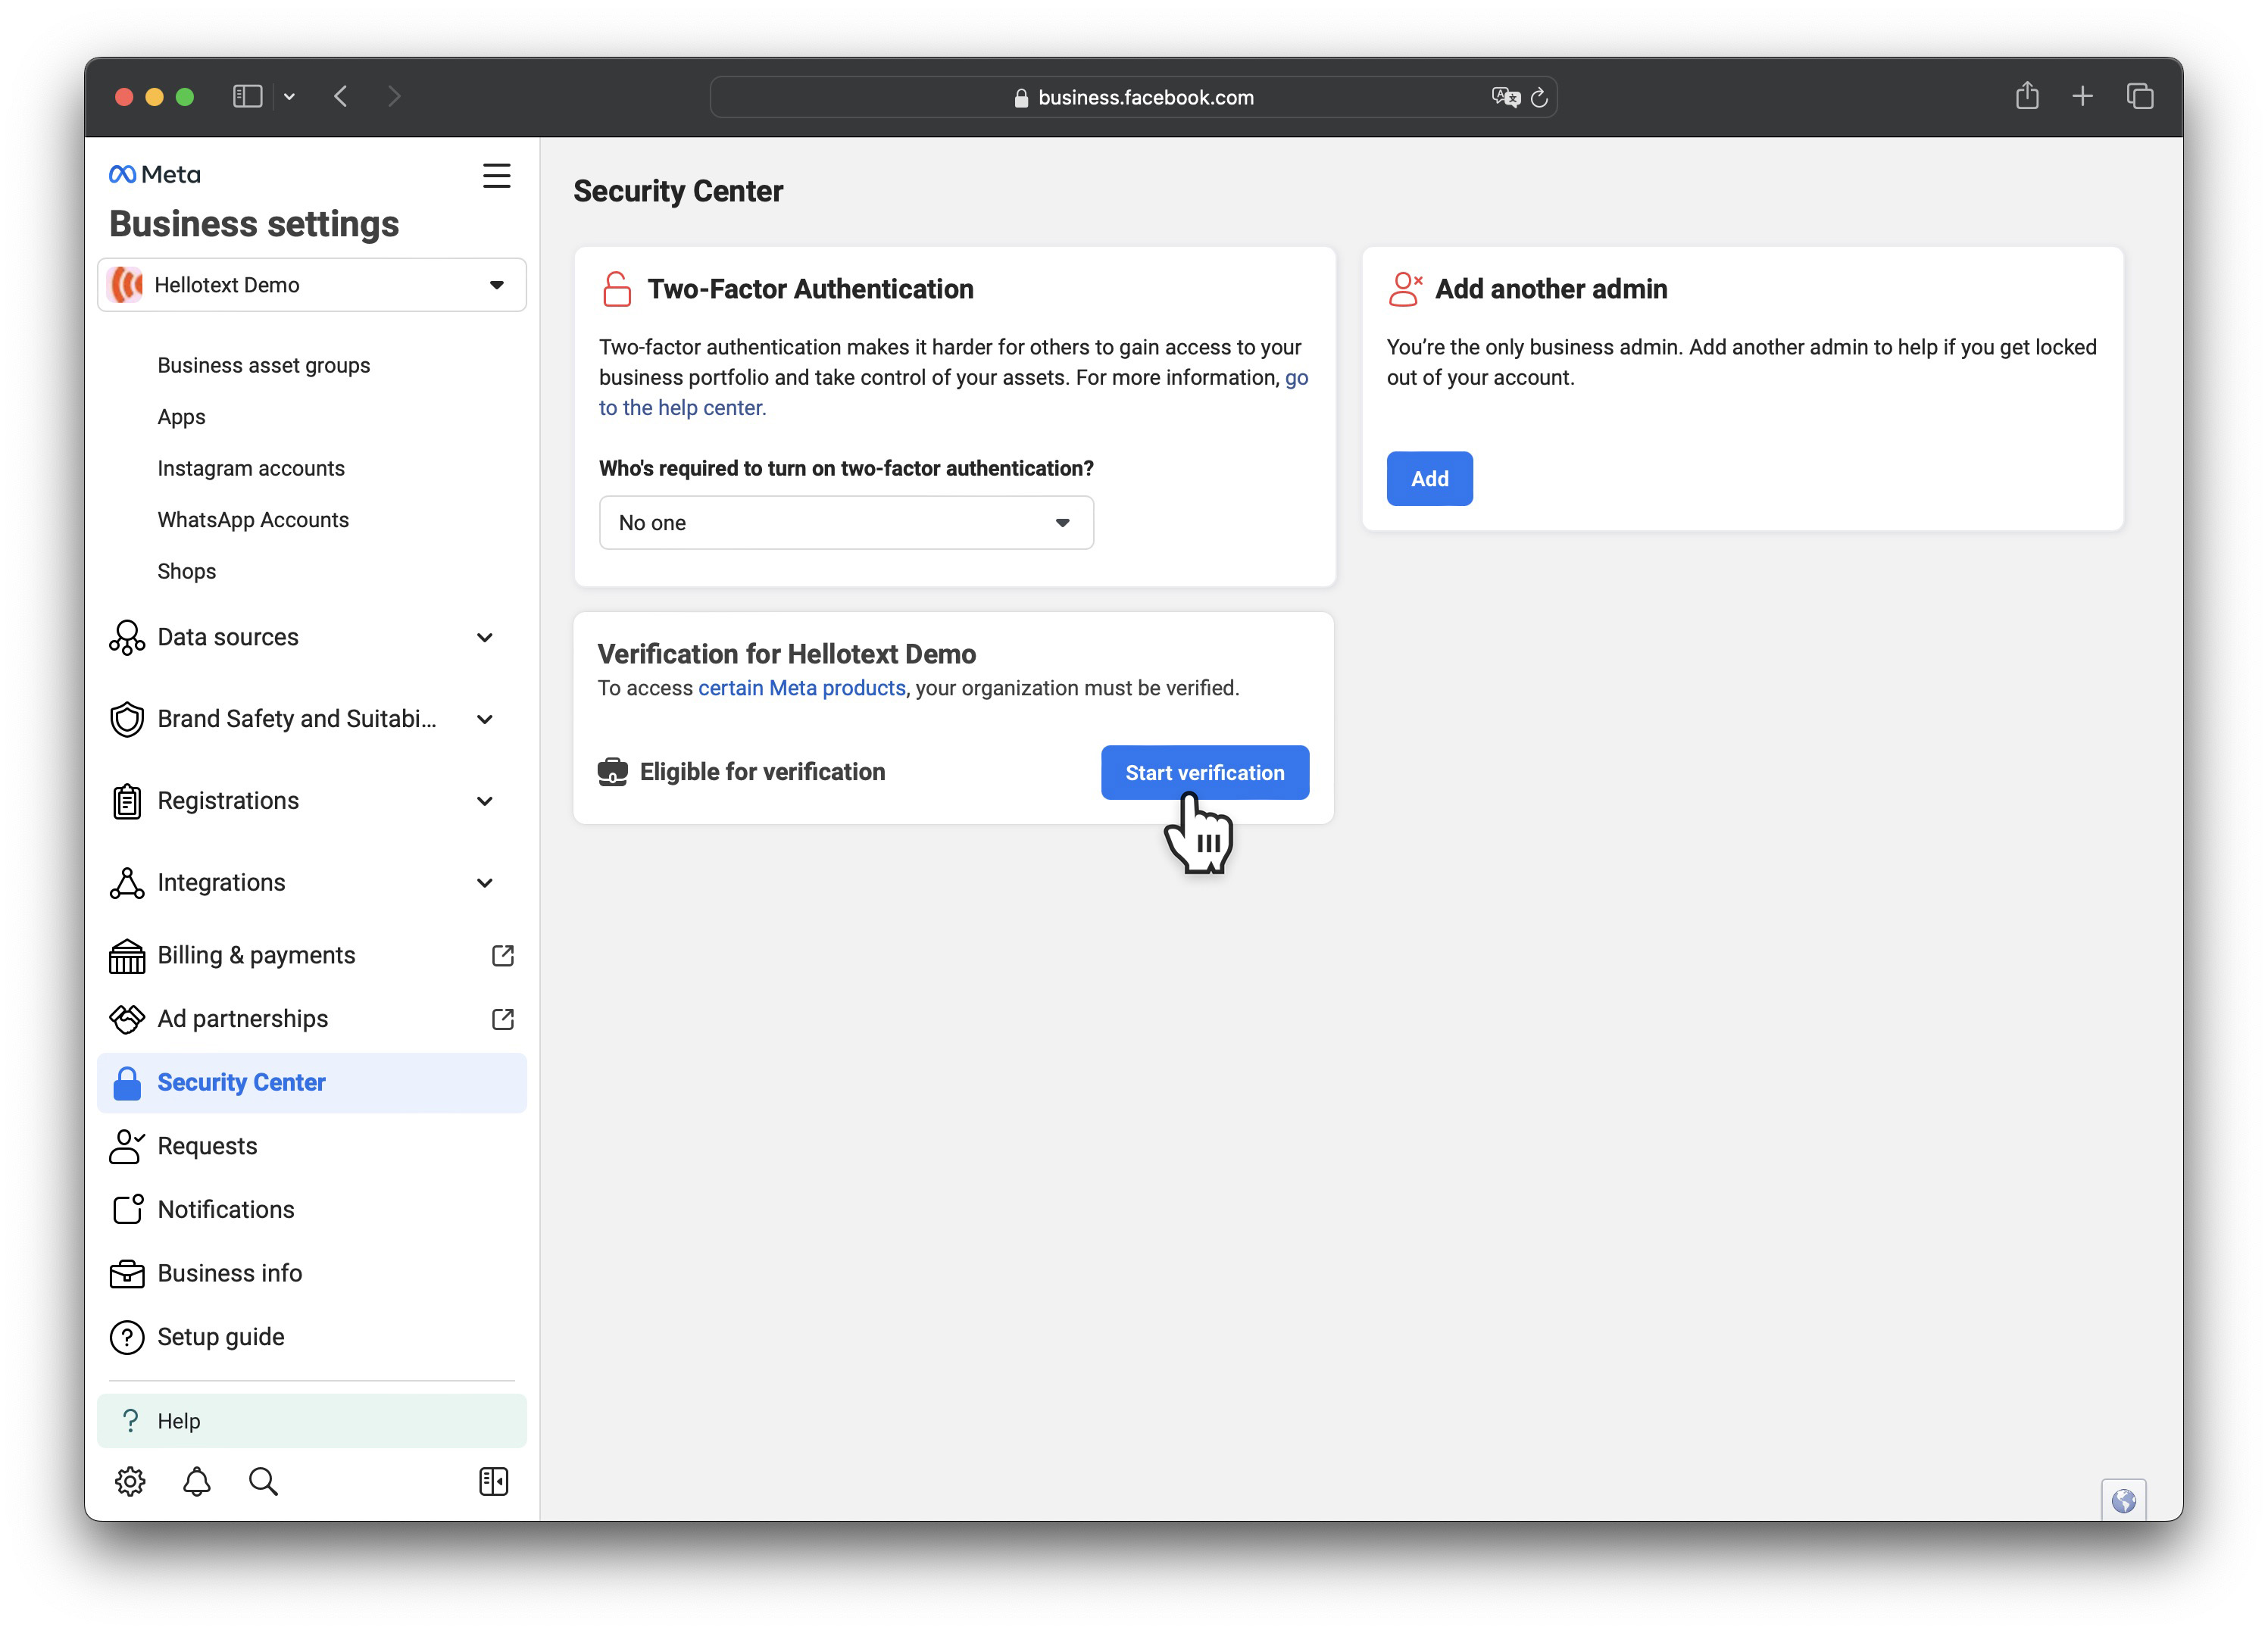Click the Security Center lock icon
This screenshot has height=1633, width=2268.
point(127,1083)
